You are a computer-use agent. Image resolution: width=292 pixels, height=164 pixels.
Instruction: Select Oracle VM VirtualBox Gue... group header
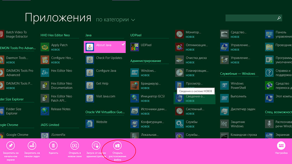(x=105, y=112)
